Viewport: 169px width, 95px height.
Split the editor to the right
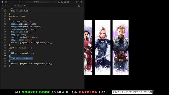tap(79, 6)
